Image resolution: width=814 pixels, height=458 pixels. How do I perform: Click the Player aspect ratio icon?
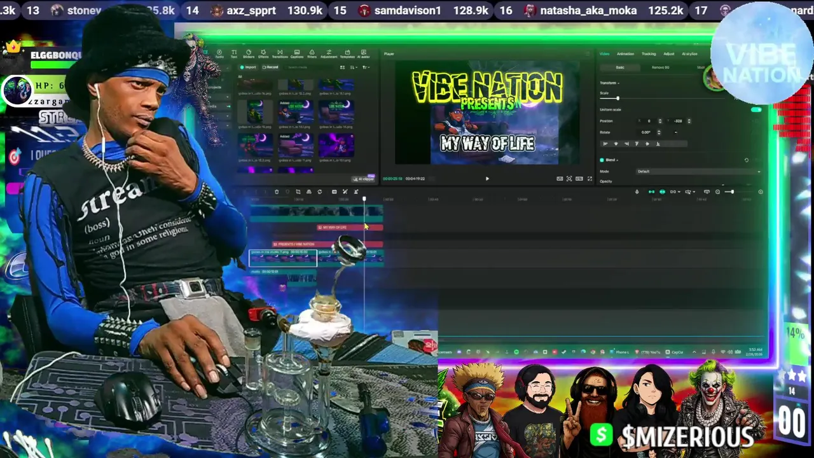click(579, 179)
